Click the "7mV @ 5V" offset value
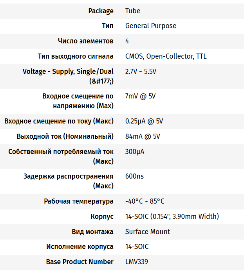Image resolution: width=244 pixels, height=272 pixels. point(140,96)
